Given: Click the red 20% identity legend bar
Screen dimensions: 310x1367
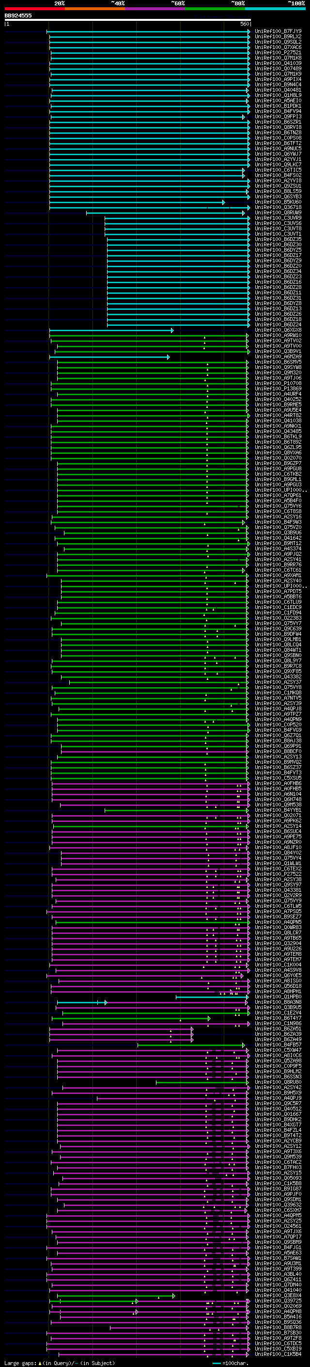Looking at the screenshot, I should click(x=34, y=9).
